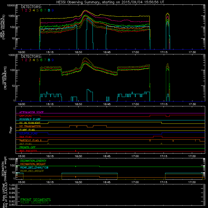Click the DECIMATION_WEIGHT legend entry
208x208 pixels.
[x=33, y=164]
